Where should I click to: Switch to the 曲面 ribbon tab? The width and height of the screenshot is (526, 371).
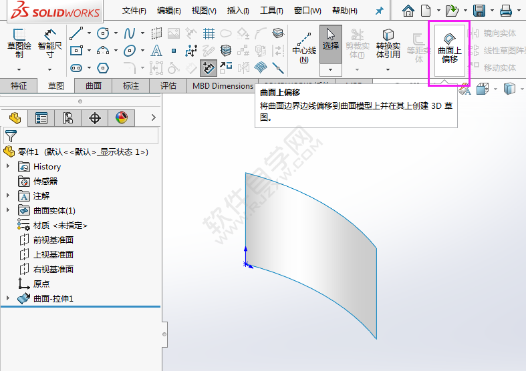coord(94,85)
